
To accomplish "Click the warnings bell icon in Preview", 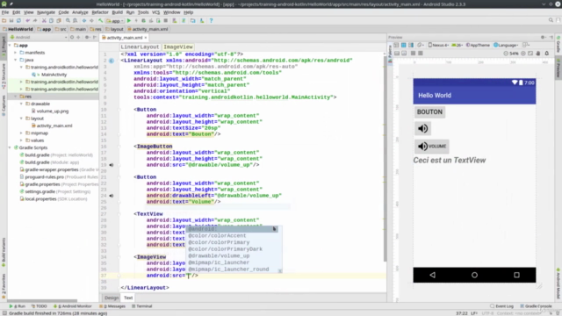I will 546,54.
